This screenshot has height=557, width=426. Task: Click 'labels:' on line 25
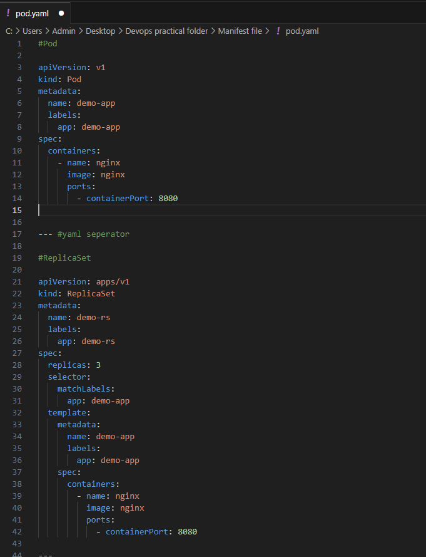pos(64,330)
